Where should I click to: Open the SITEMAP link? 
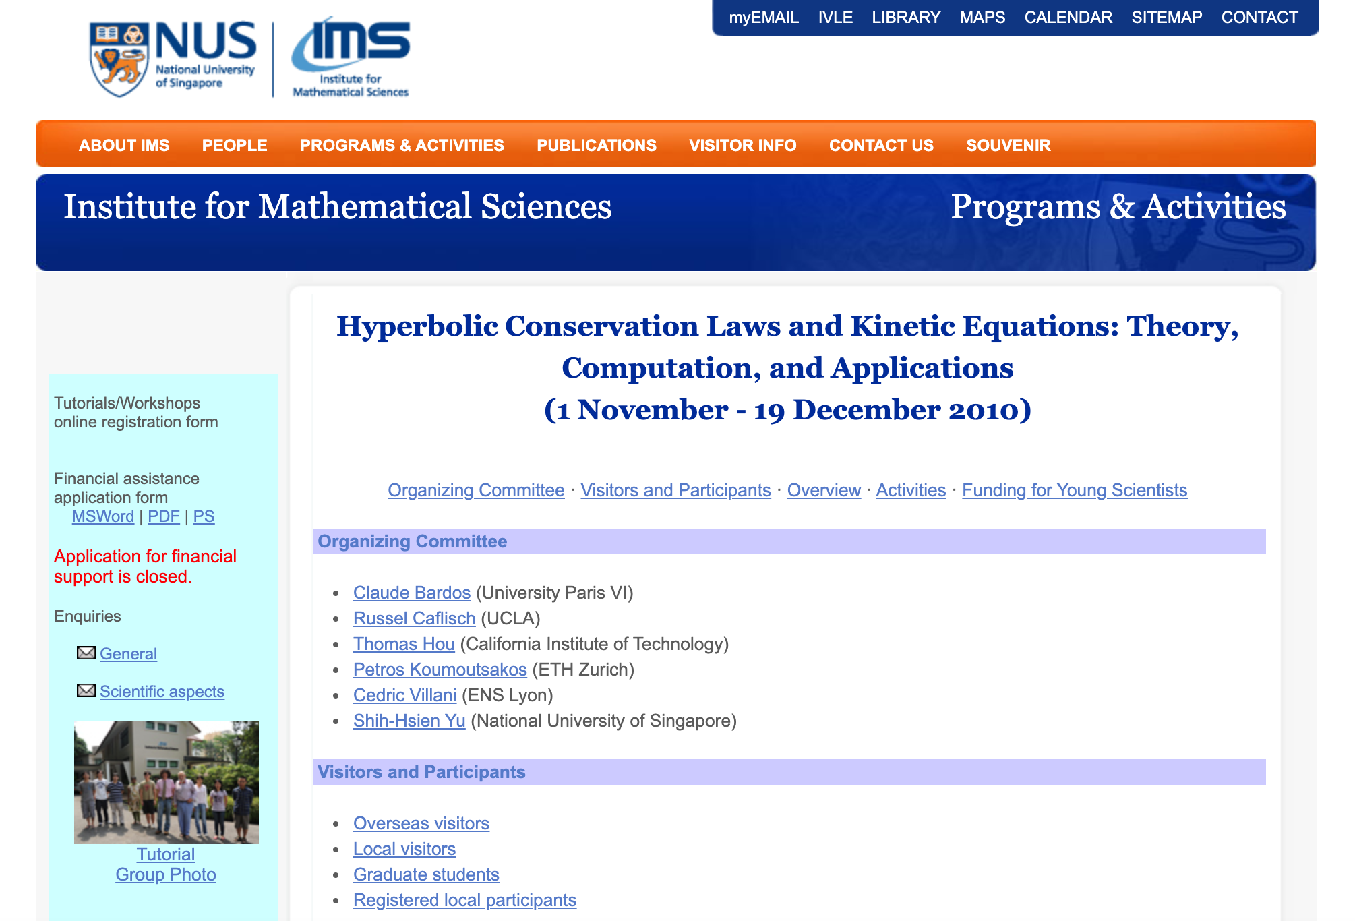pos(1166,18)
